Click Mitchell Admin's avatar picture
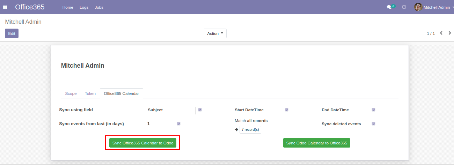Image resolution: width=454 pixels, height=165 pixels. [418, 7]
